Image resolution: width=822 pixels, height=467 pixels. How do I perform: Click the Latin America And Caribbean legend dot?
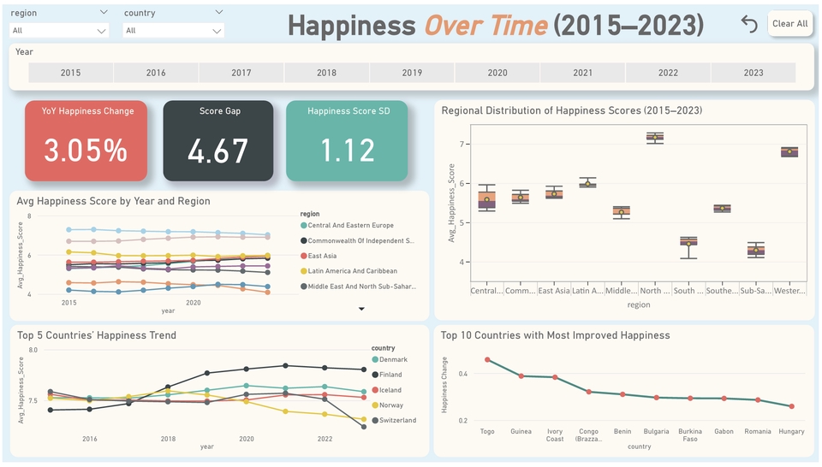click(303, 271)
